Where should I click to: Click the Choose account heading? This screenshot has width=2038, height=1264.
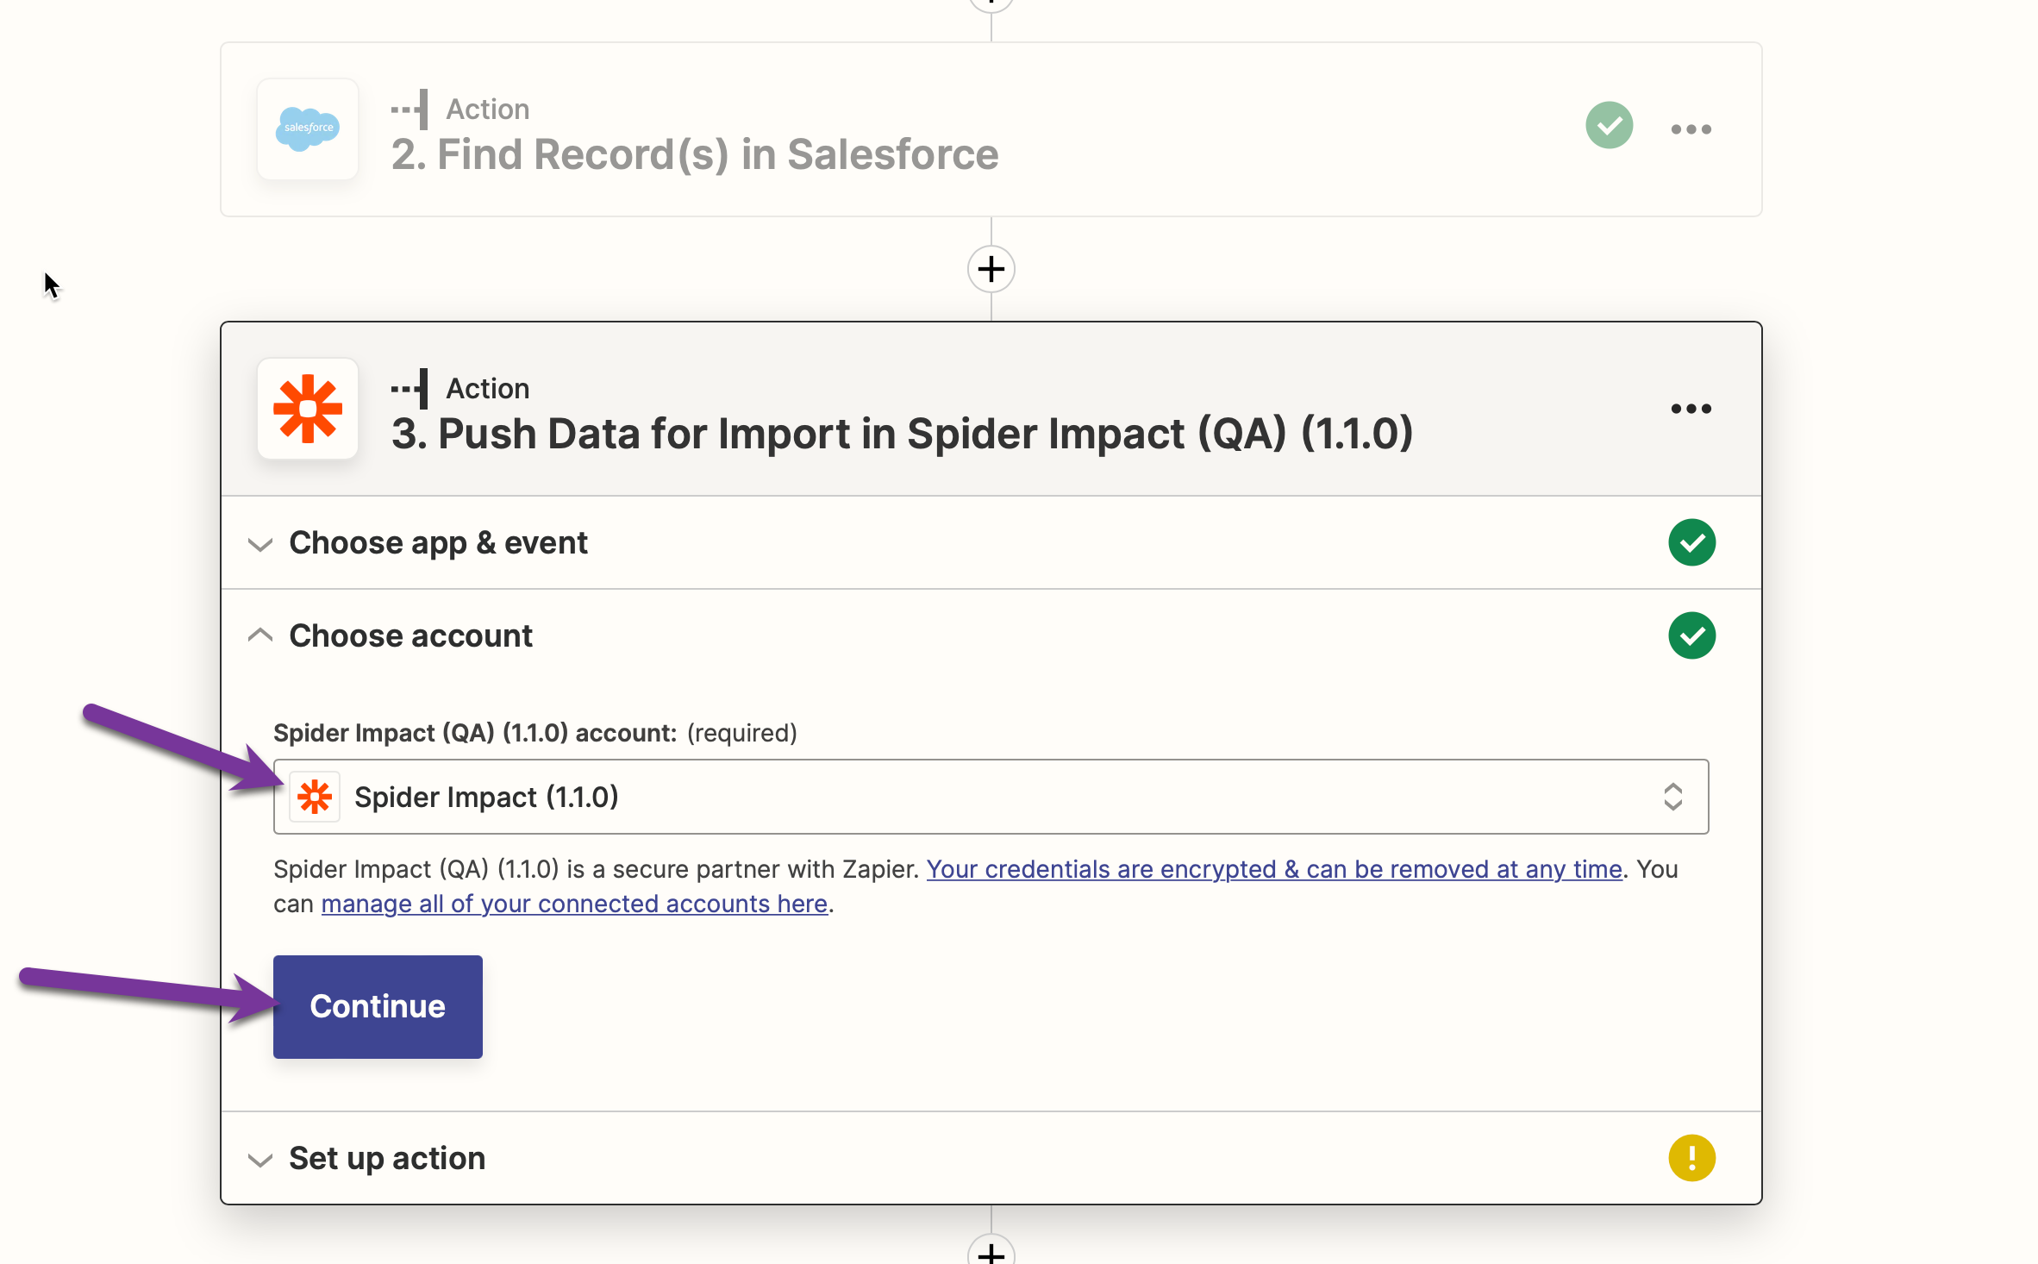[x=410, y=635]
